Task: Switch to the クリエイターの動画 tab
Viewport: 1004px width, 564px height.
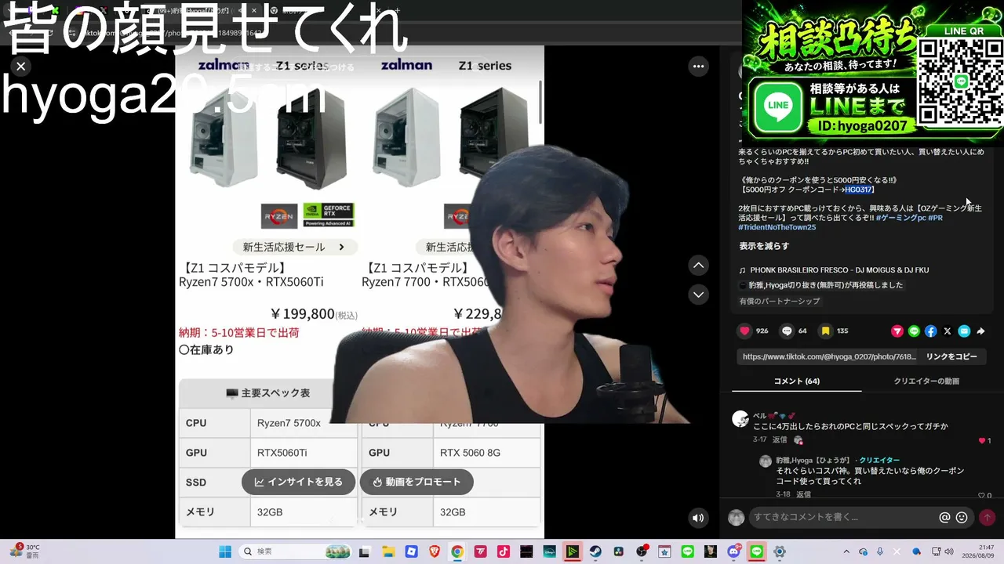Action: [x=926, y=381]
